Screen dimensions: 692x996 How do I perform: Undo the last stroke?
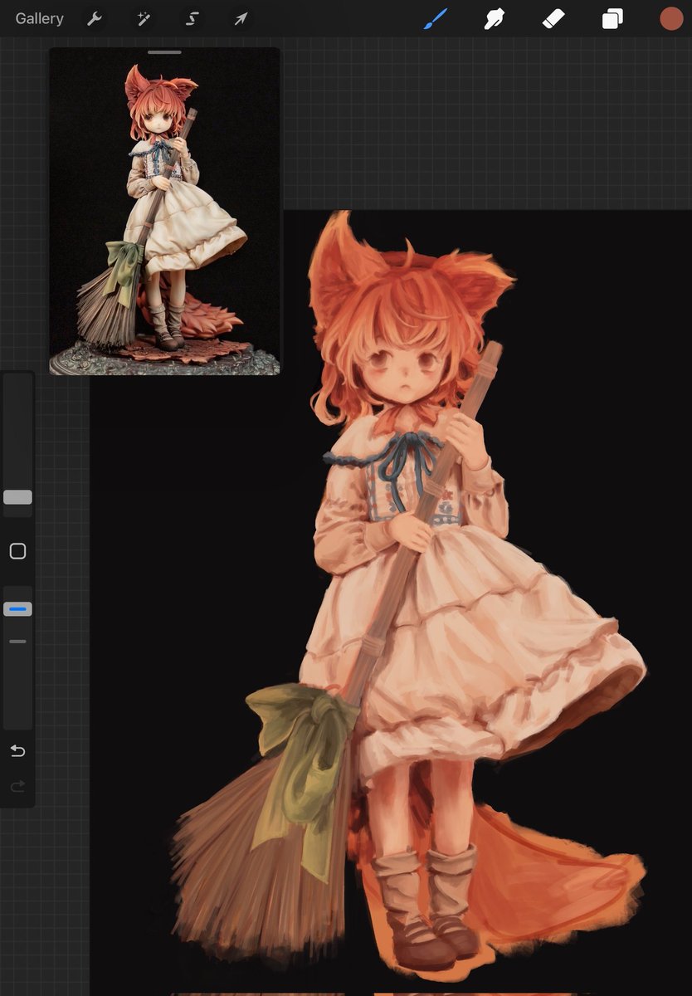click(17, 751)
